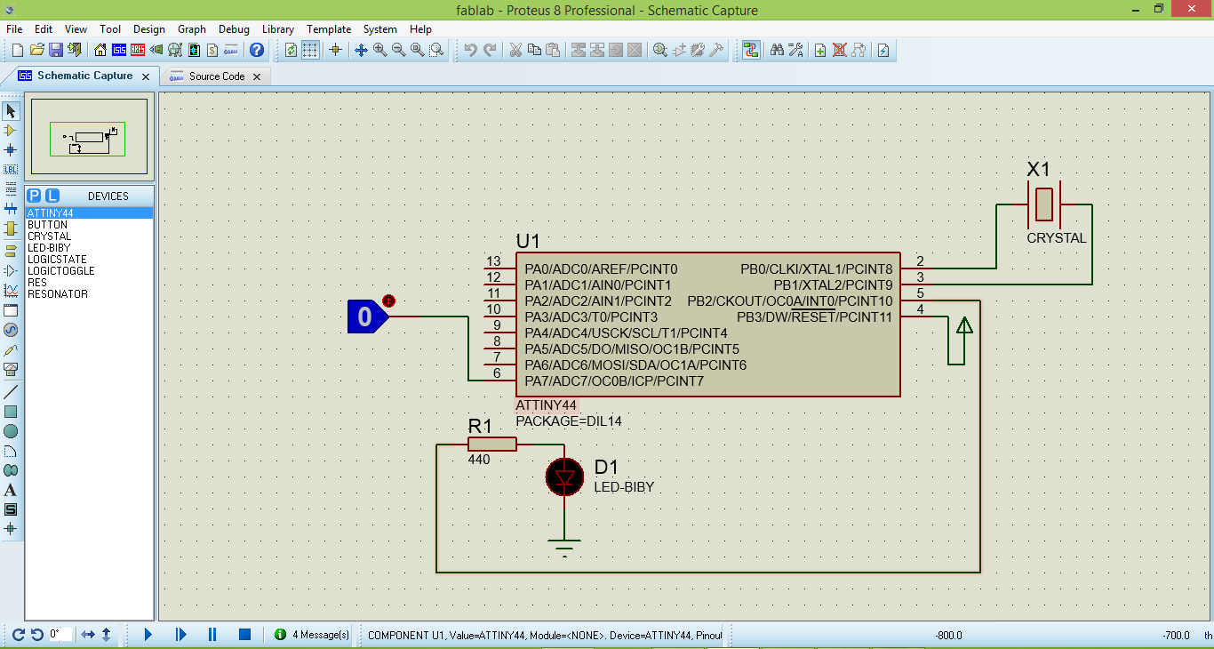The width and height of the screenshot is (1214, 649).
Task: Select LOGICSTATE in the devices list
Action: point(89,260)
